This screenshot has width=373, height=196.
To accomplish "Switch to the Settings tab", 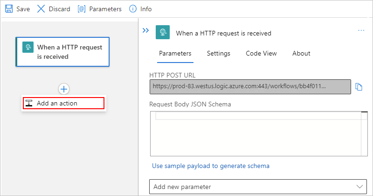I will click(219, 53).
